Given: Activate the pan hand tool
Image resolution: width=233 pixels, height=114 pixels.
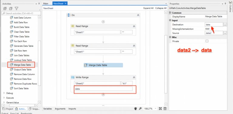Looking at the screenshot, I should [135, 109].
